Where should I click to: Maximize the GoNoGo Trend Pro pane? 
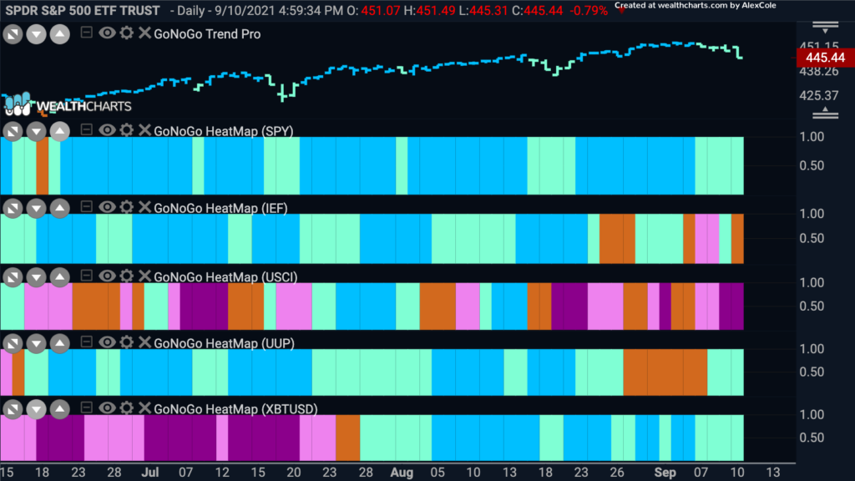click(x=13, y=34)
